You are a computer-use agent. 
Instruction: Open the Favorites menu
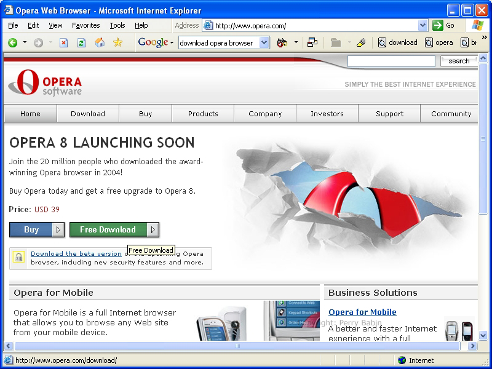coord(86,25)
